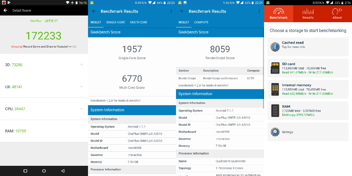
Task: Open overflow menu on the RenderScript results screen
Action: coord(259,11)
